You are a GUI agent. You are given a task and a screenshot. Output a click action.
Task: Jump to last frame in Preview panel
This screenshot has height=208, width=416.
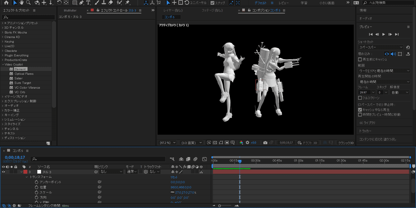click(x=397, y=34)
